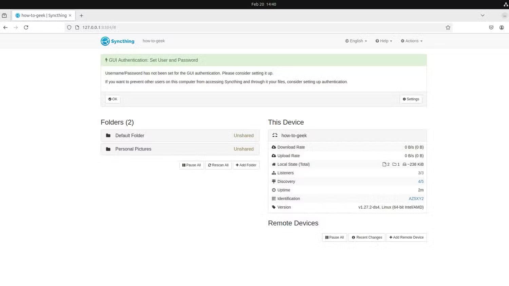Click the Folders (2) heading
This screenshot has width=509, height=286.
(117, 122)
